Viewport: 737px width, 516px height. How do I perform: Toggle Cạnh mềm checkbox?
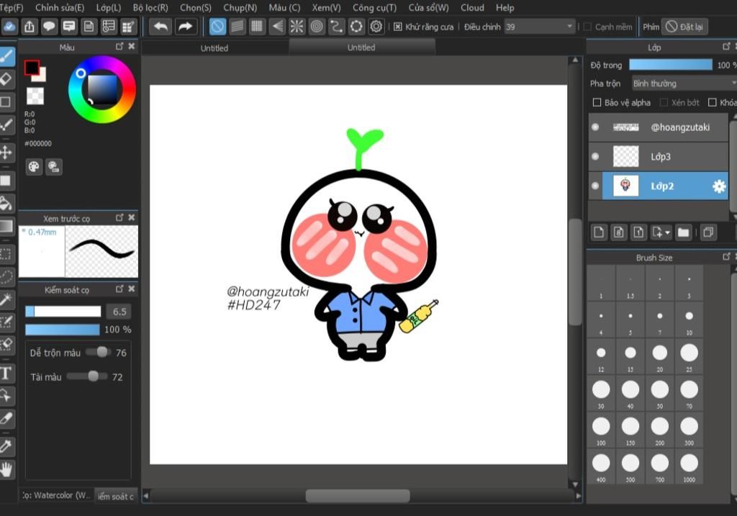click(x=587, y=27)
